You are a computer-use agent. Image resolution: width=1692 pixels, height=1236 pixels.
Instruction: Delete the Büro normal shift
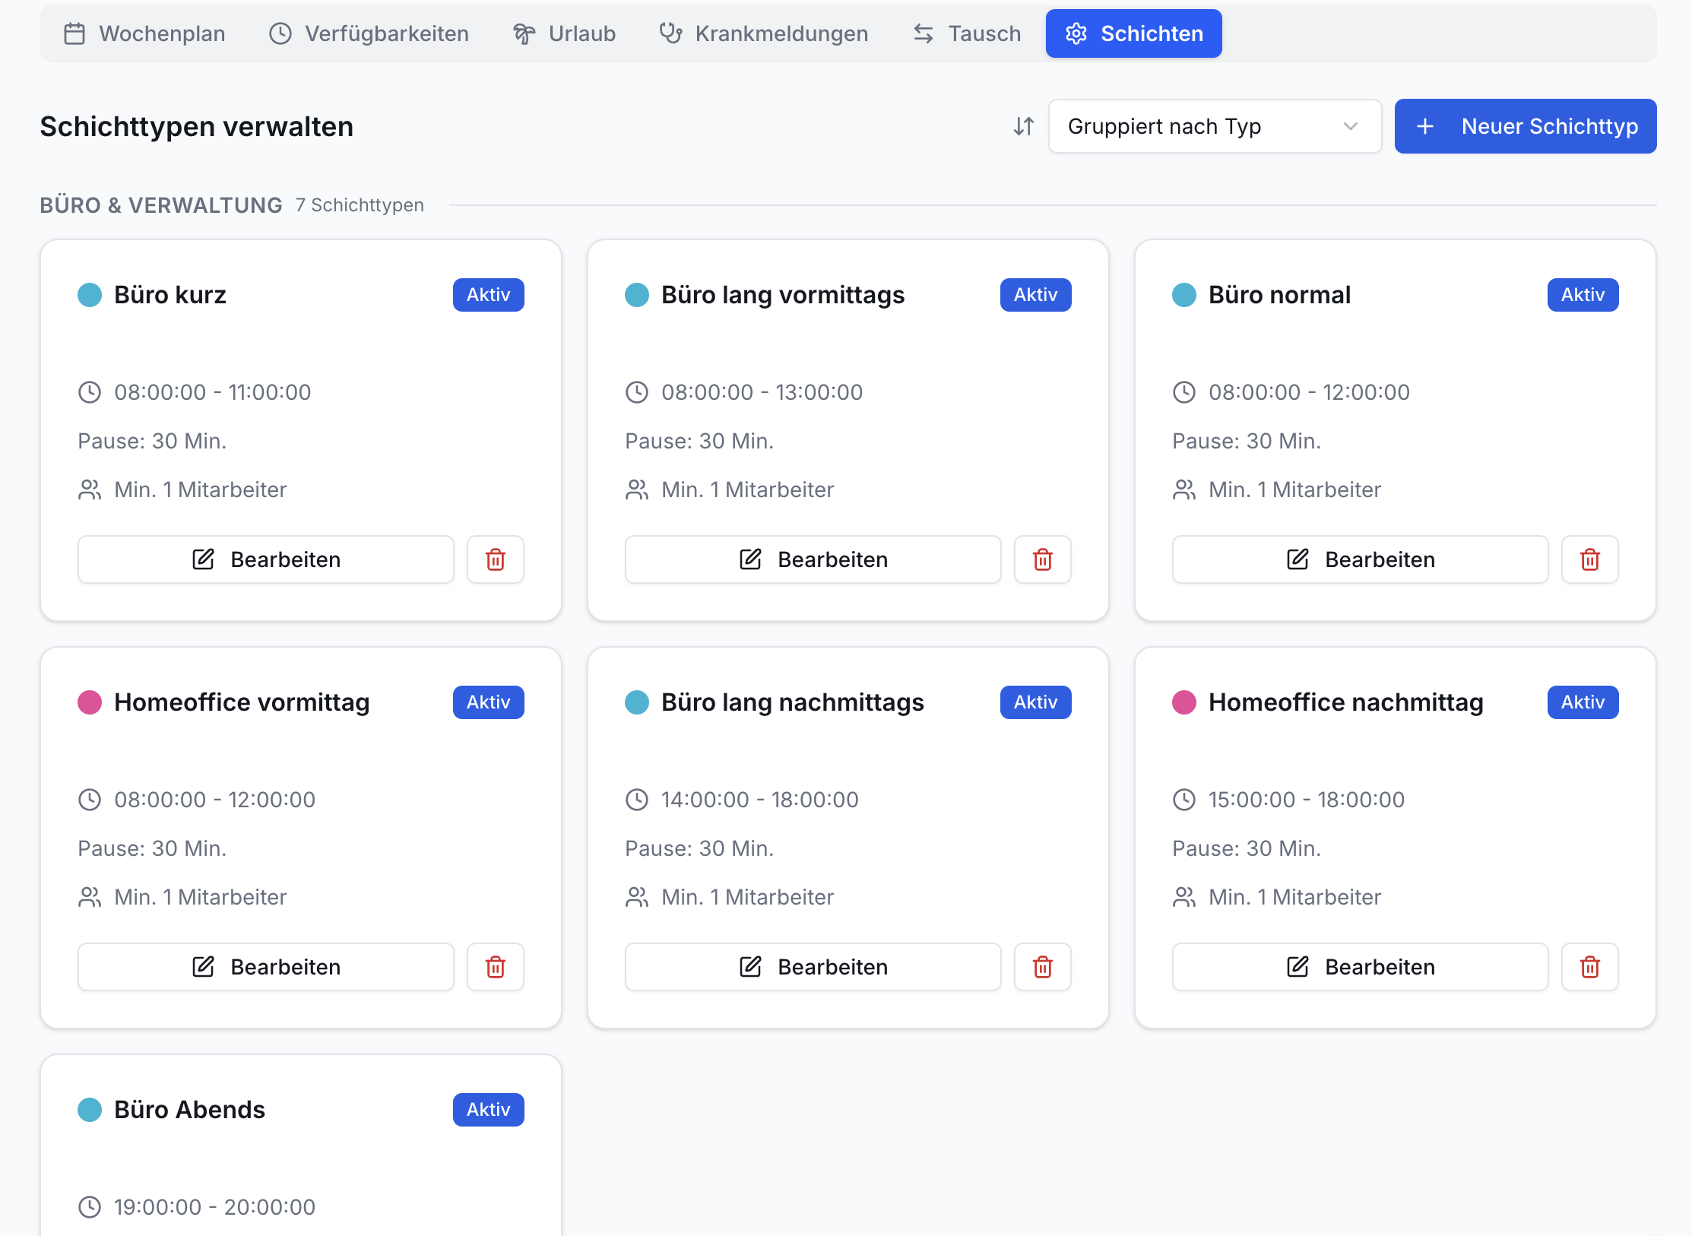(x=1590, y=559)
